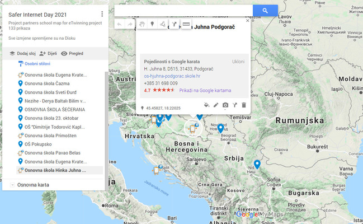
Task: Click the add-person icon beside Dijeli
Action: (43, 54)
